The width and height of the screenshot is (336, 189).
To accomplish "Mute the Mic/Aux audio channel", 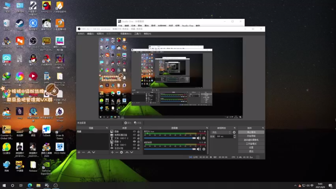I will 199,138.
